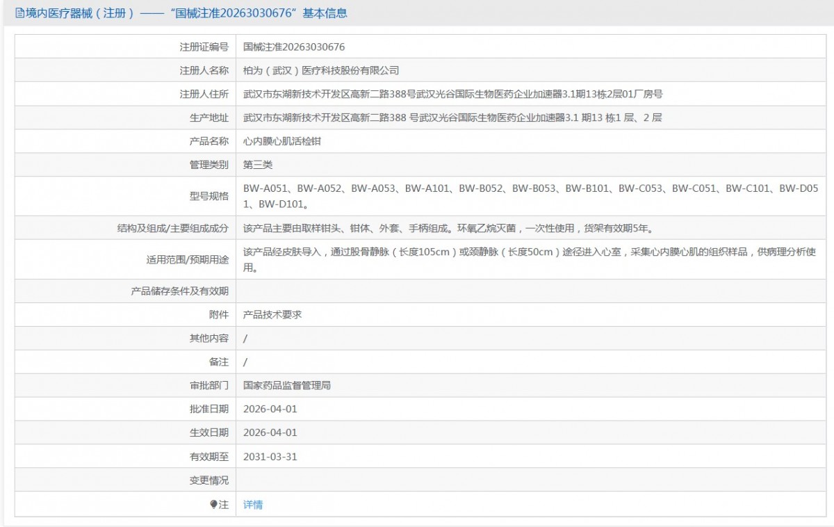
Task: Click registrant name 柏为(武汉)医疗科技股份有限公司
Action: [321, 71]
